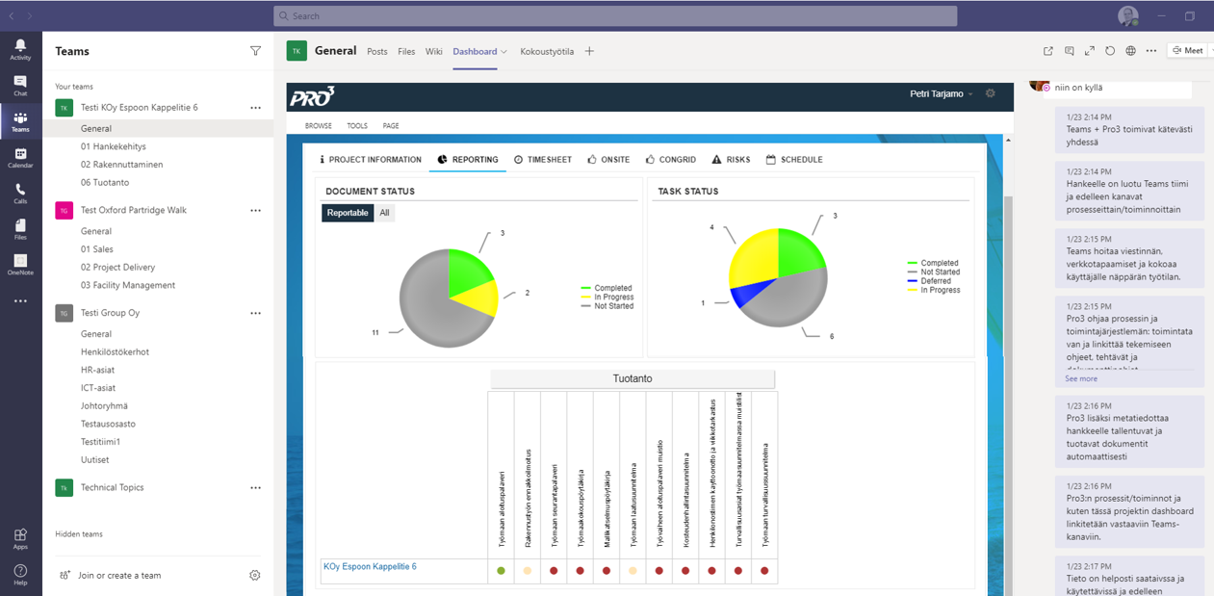
Task: Switch Document Status filter to All
Action: coord(384,213)
